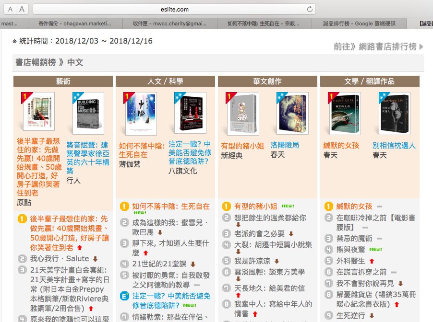Open the 誠品排行榜 Google 雲端硬碟 tab
433x322 pixels.
click(359, 23)
